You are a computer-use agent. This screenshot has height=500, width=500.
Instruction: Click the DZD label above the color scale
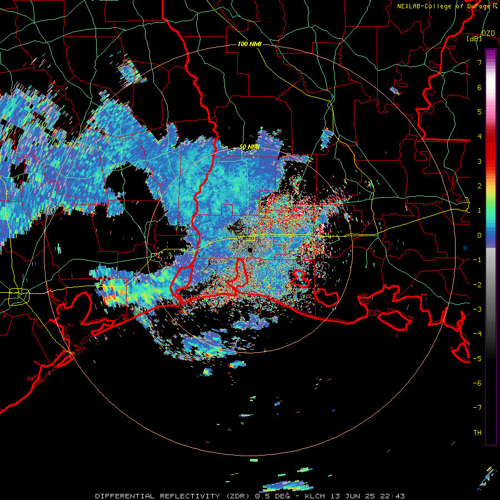click(x=488, y=33)
